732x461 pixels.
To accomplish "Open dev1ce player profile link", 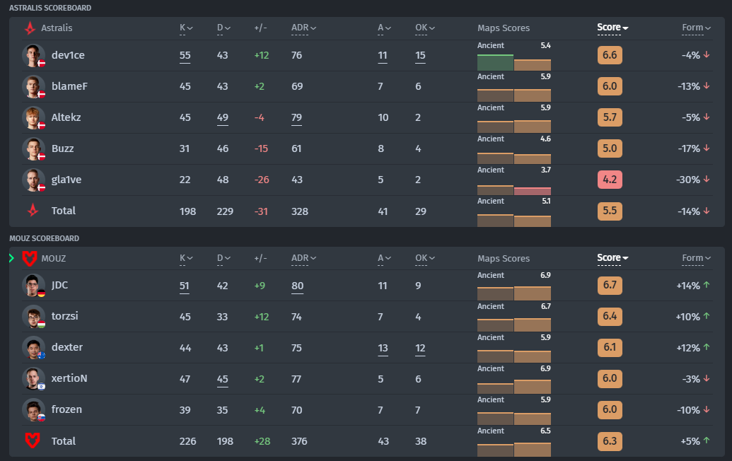I will [x=68, y=55].
